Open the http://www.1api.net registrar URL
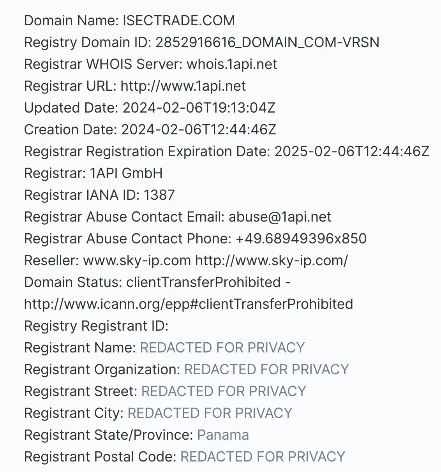The width and height of the screenshot is (441, 472). 183,86
